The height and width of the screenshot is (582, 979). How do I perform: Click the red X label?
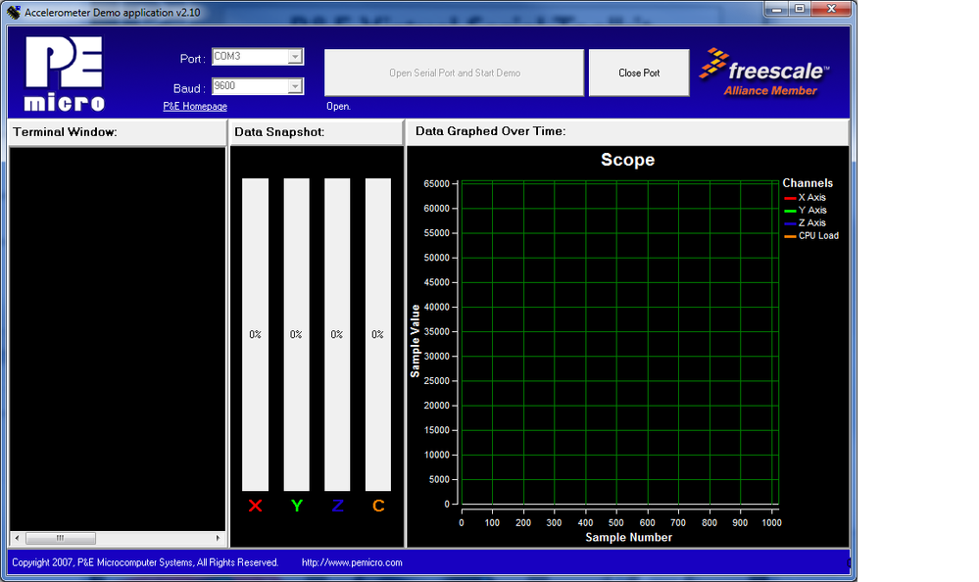point(256,506)
